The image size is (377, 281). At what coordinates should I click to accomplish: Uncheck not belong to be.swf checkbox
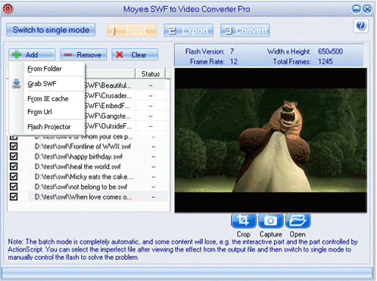[x=14, y=187]
